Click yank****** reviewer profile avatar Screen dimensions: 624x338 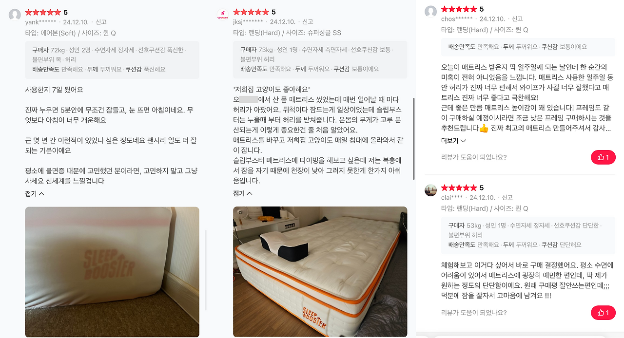click(15, 14)
